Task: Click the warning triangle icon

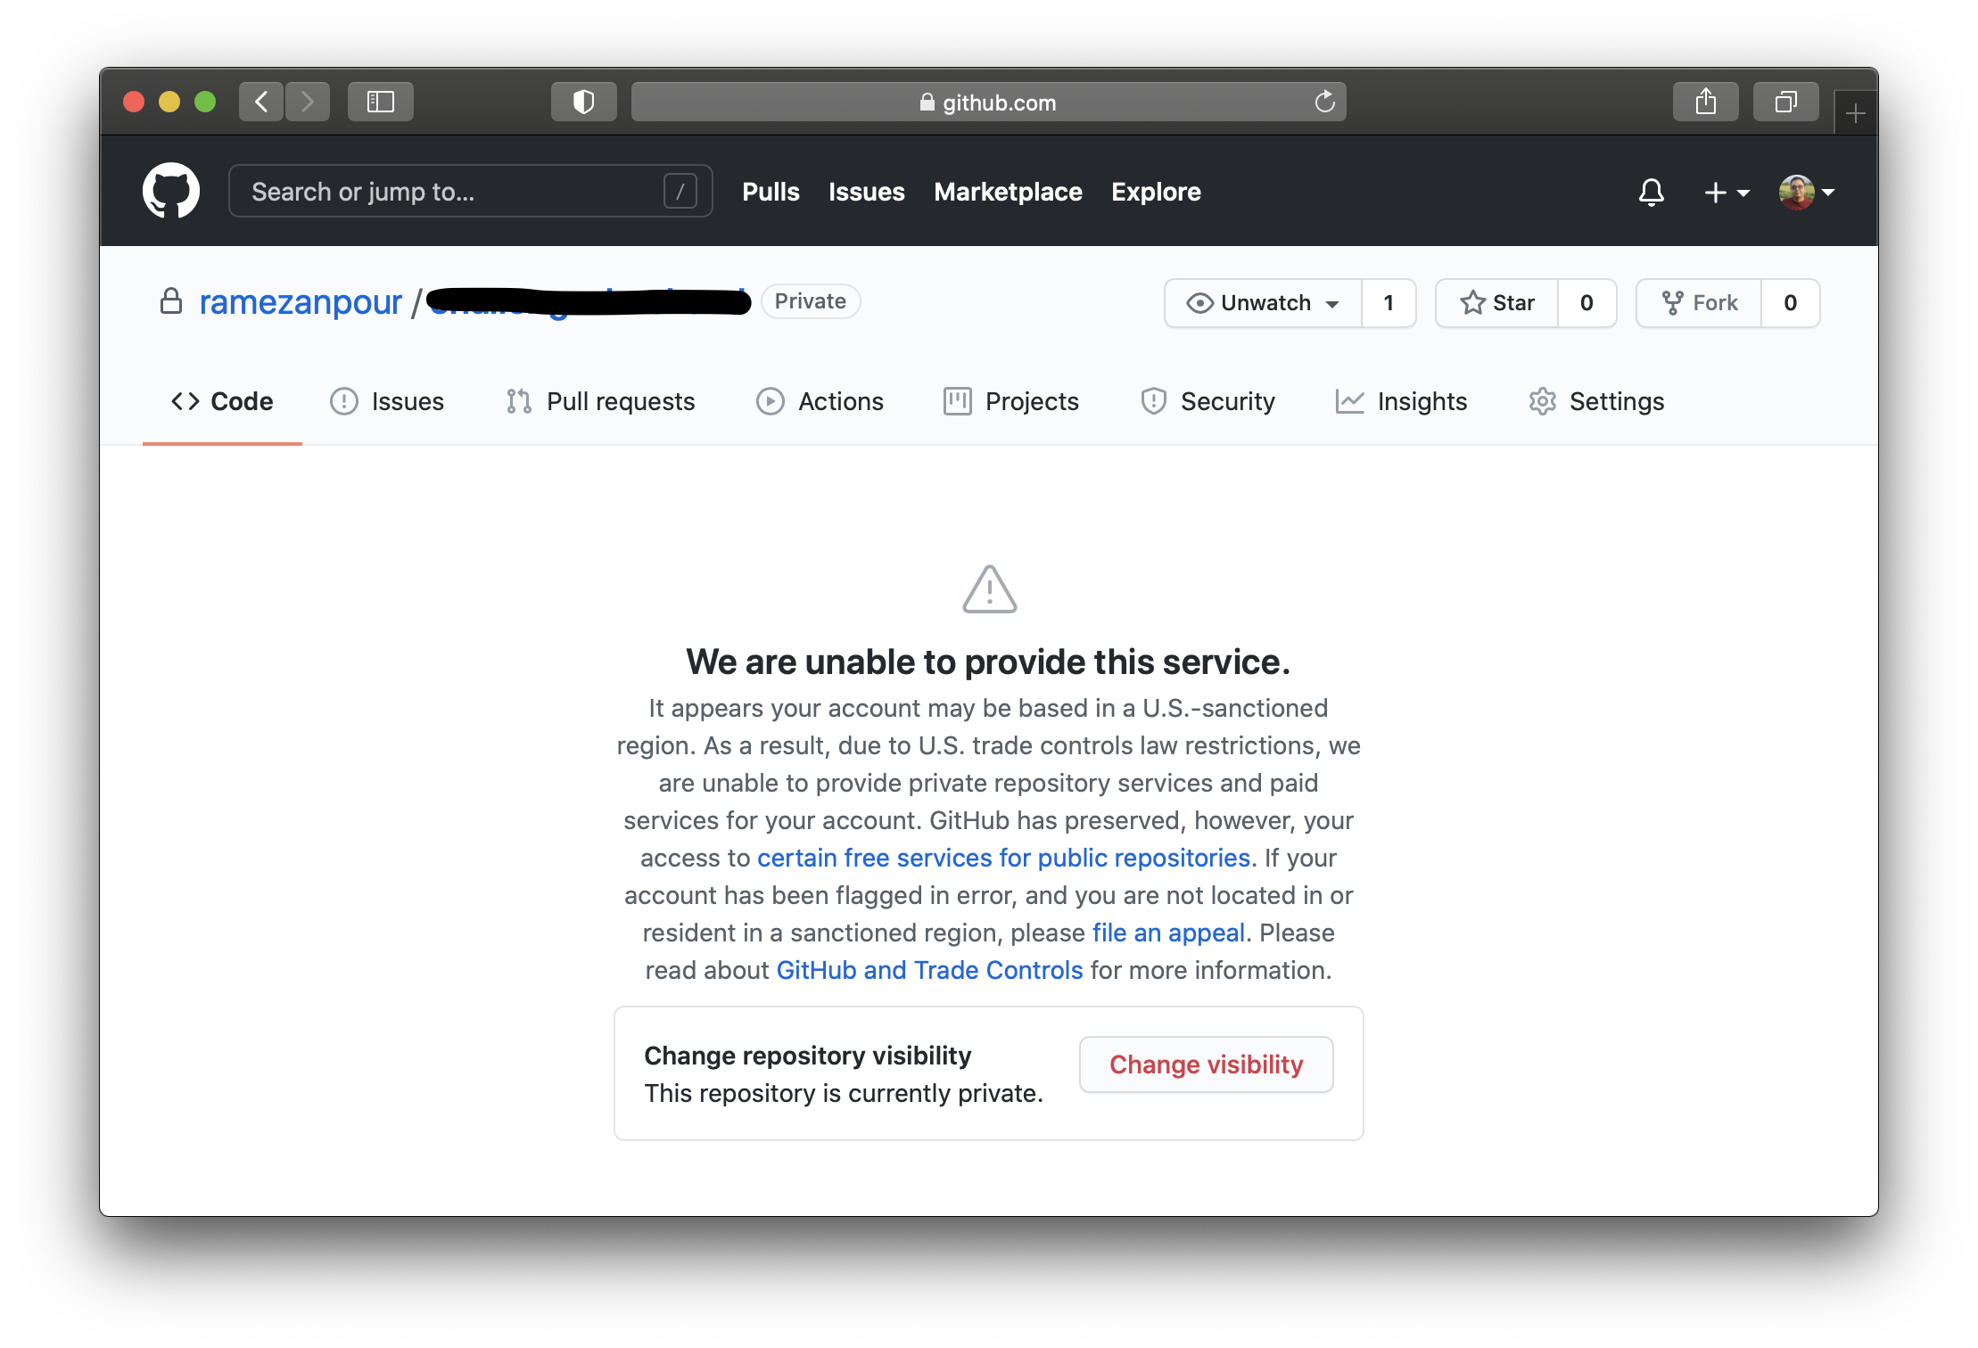Action: click(989, 589)
